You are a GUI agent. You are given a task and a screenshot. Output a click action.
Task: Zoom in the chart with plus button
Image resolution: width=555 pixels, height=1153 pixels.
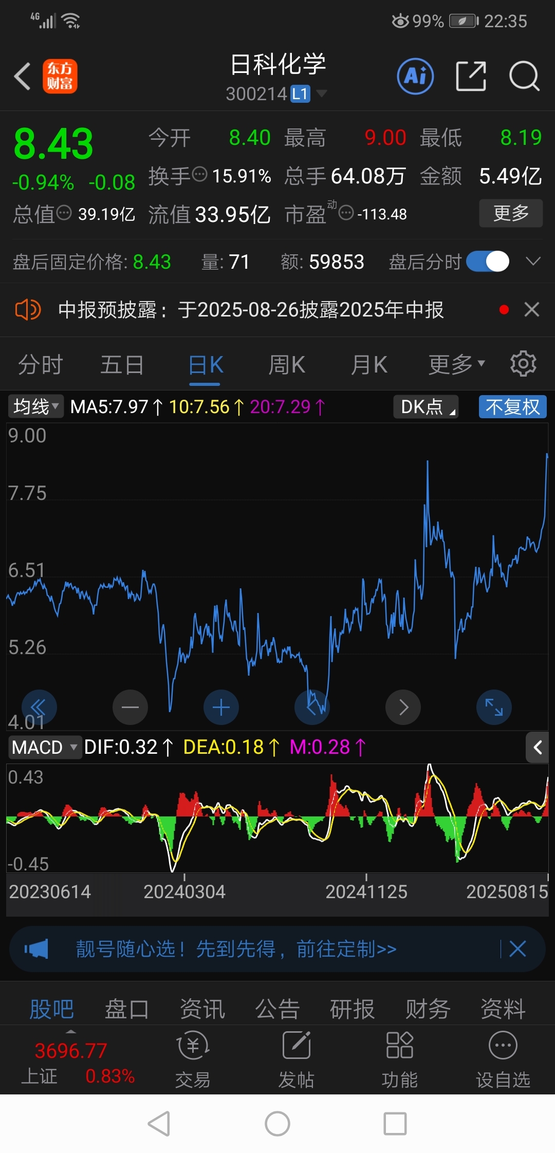pos(221,708)
